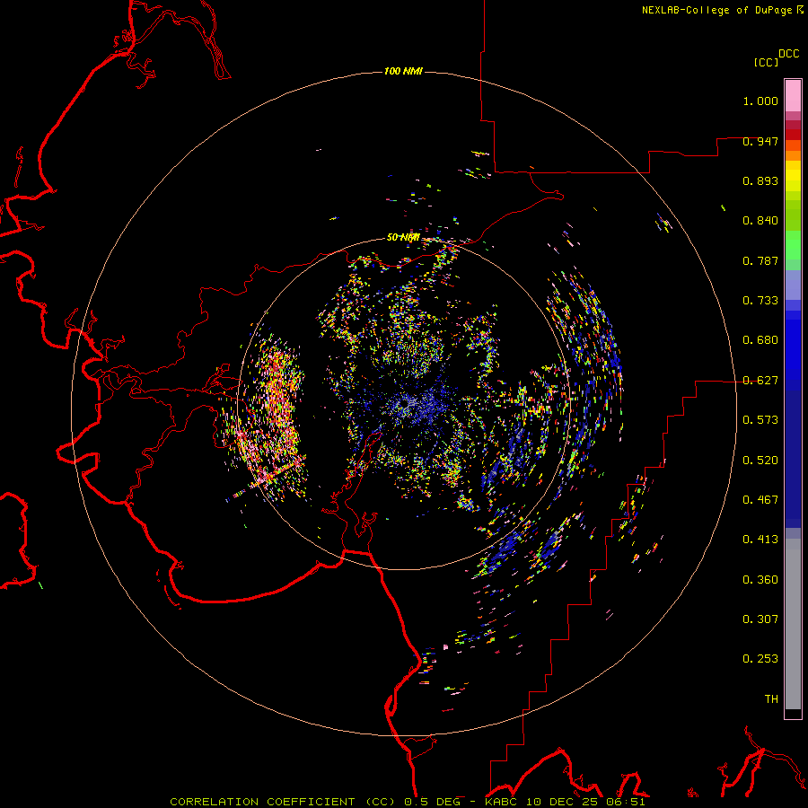Click the 0.413 scale label
The width and height of the screenshot is (808, 808).
(760, 540)
